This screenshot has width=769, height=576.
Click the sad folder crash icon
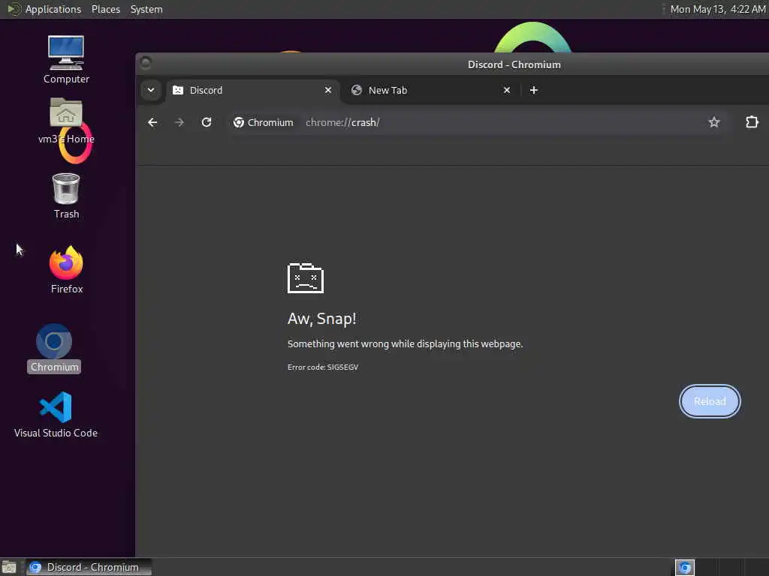[306, 277]
